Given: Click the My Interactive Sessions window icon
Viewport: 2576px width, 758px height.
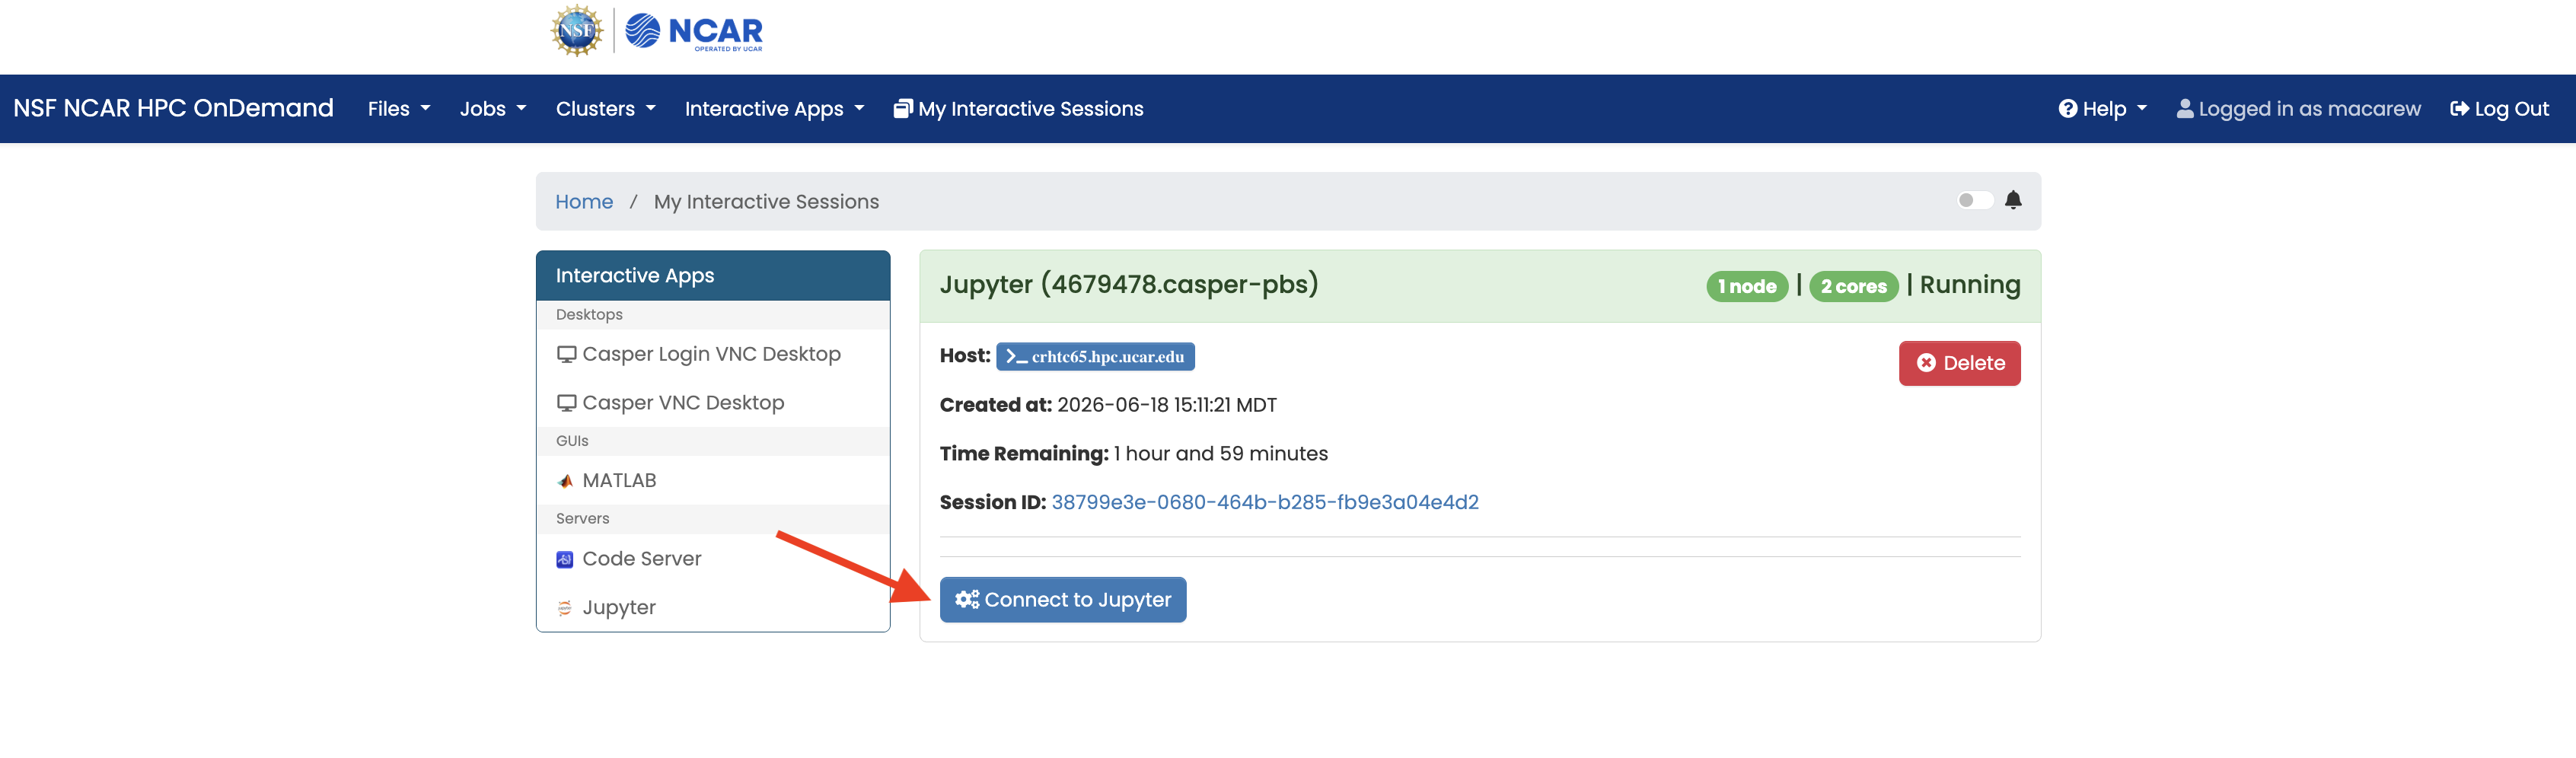Looking at the screenshot, I should click(903, 109).
